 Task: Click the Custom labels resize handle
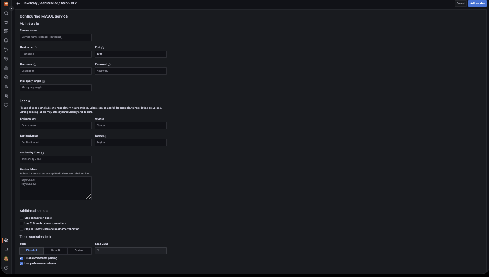click(88, 197)
